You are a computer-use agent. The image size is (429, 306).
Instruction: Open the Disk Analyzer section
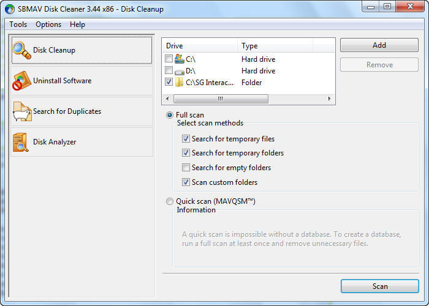point(82,142)
